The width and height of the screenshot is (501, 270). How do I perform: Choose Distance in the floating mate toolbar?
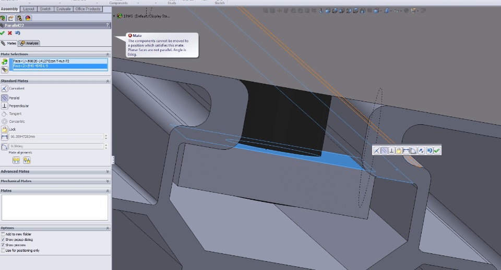click(406, 150)
